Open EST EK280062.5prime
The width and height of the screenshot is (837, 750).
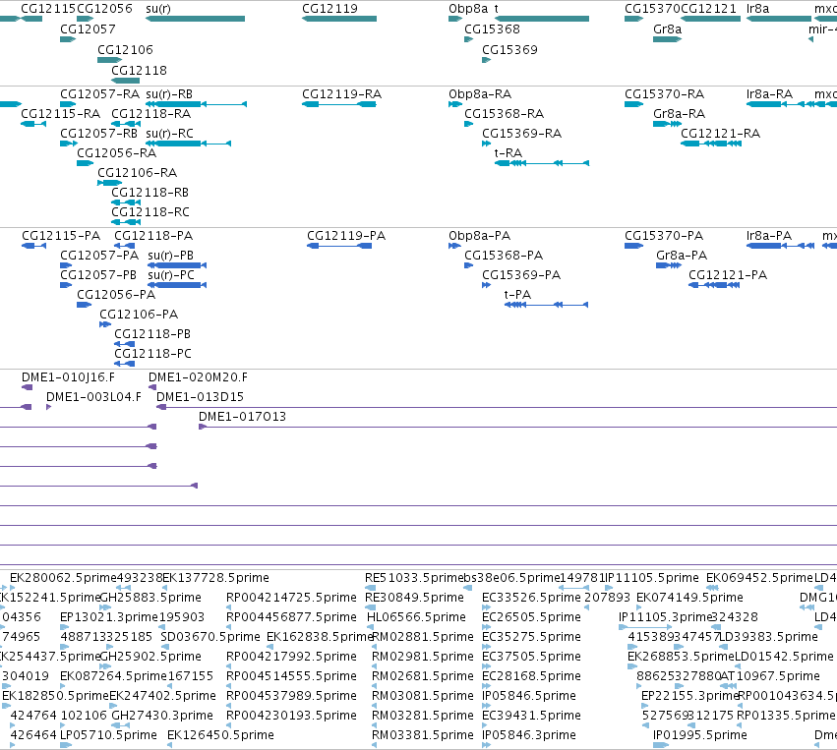[64, 578]
